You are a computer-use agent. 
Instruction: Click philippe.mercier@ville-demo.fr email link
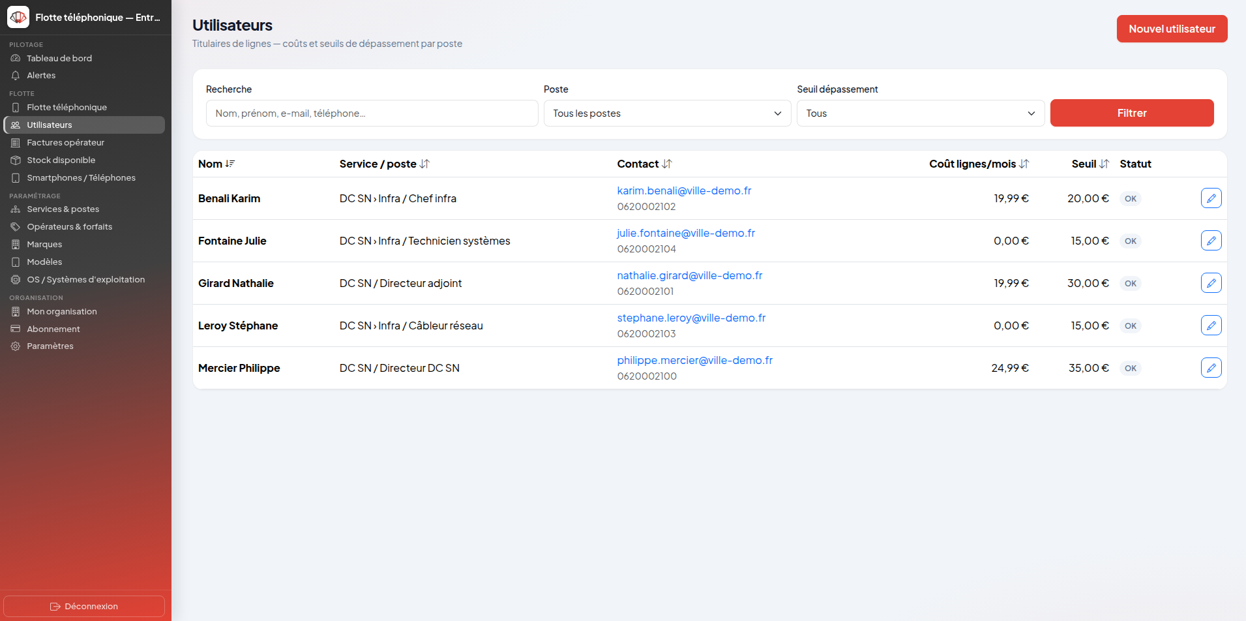pos(695,360)
